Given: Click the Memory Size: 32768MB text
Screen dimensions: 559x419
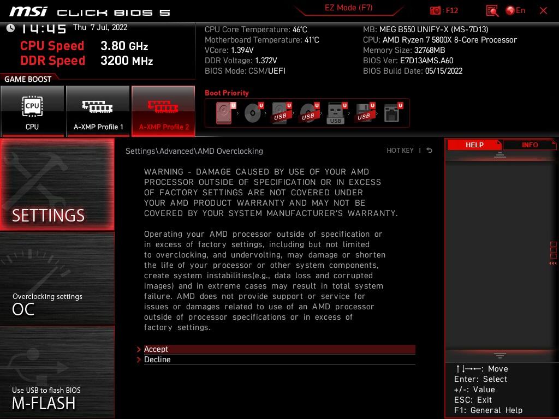Looking at the screenshot, I should click(404, 50).
